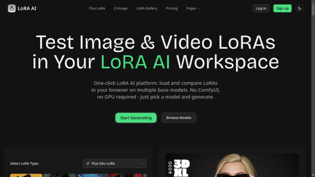Screen dimensions: 315x177
Task: Toggle dark mode moon icon
Action: [299, 9]
